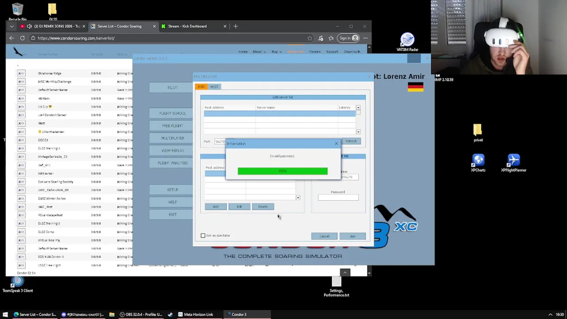The width and height of the screenshot is (567, 319).
Task: Open the Windows Start menu
Action: click(x=5, y=315)
